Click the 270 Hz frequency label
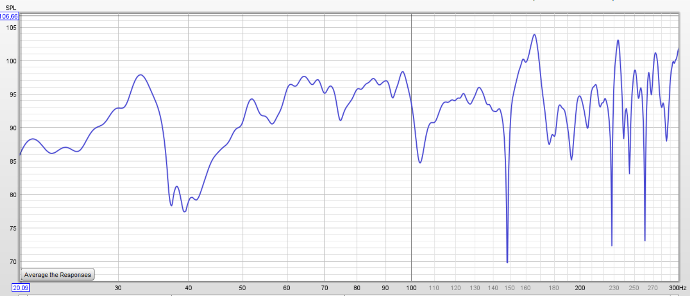Screen dimensions: 690x296 653,288
